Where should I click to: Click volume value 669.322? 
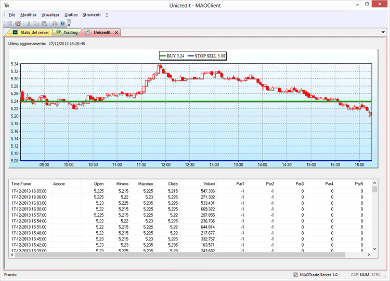(x=207, y=209)
